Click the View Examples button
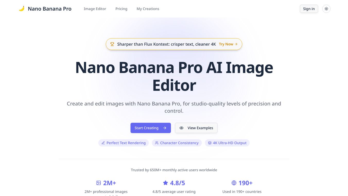Viewport: 348px width, 196px height. click(196, 128)
